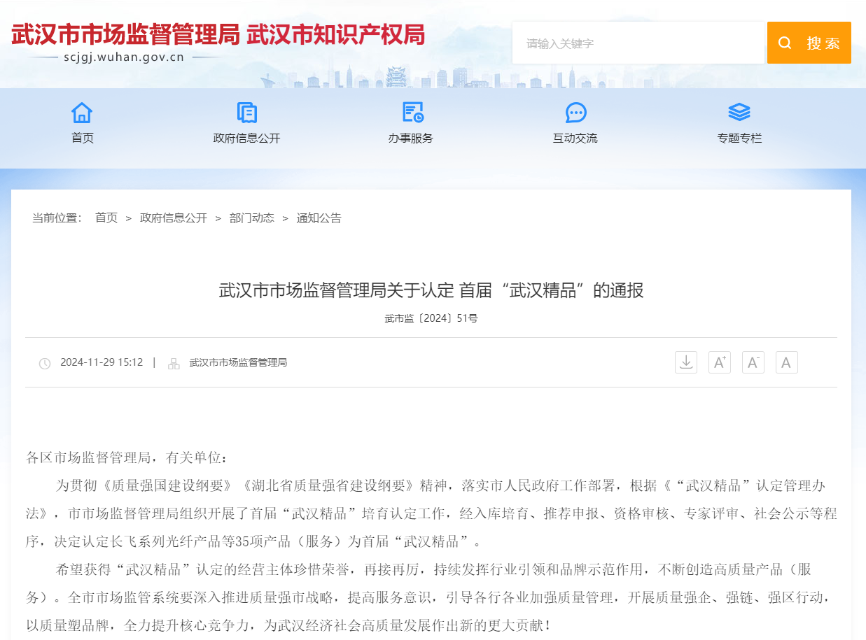Click the 专题专栏 stacked layers icon
The height and width of the screenshot is (640, 866).
(x=739, y=113)
